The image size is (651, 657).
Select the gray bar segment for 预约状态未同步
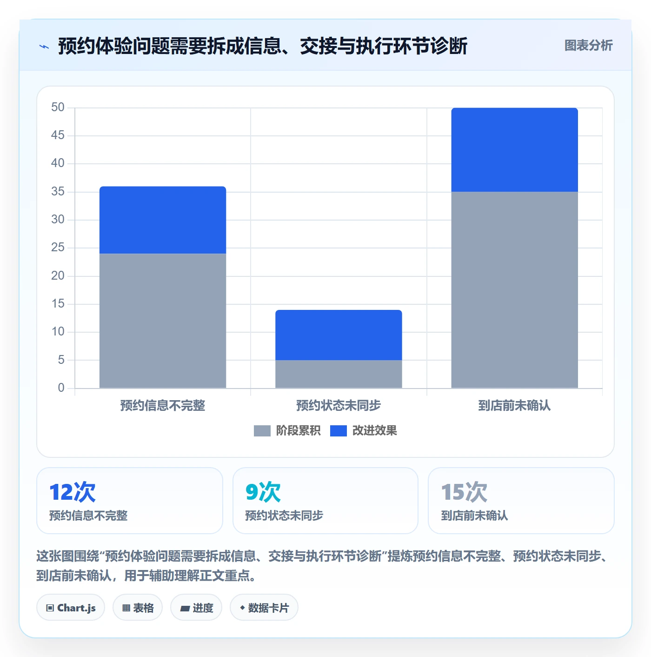339,374
